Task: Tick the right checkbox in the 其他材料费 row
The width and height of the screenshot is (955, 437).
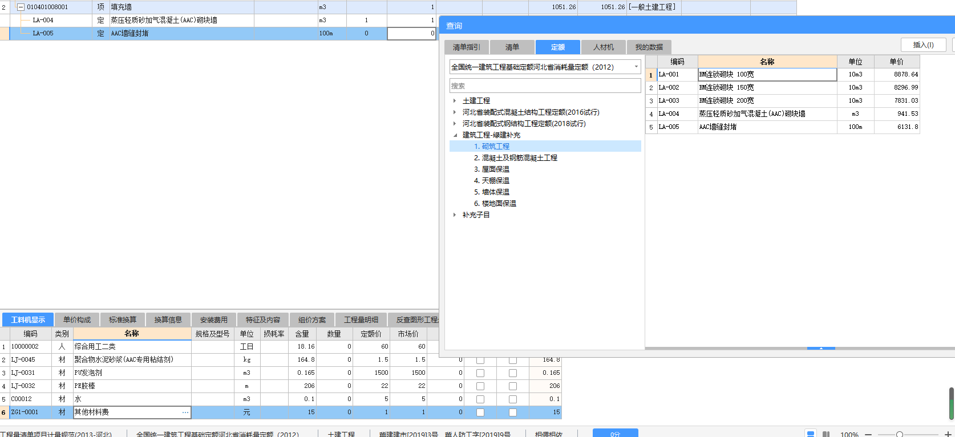Action: coord(513,412)
